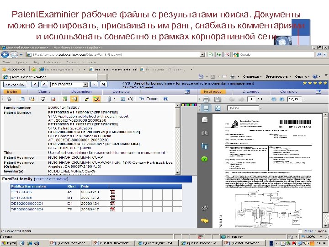329x247 pixels.
Task: Click the binoculars search icon in viewer sidebar
Action: click(x=205, y=133)
